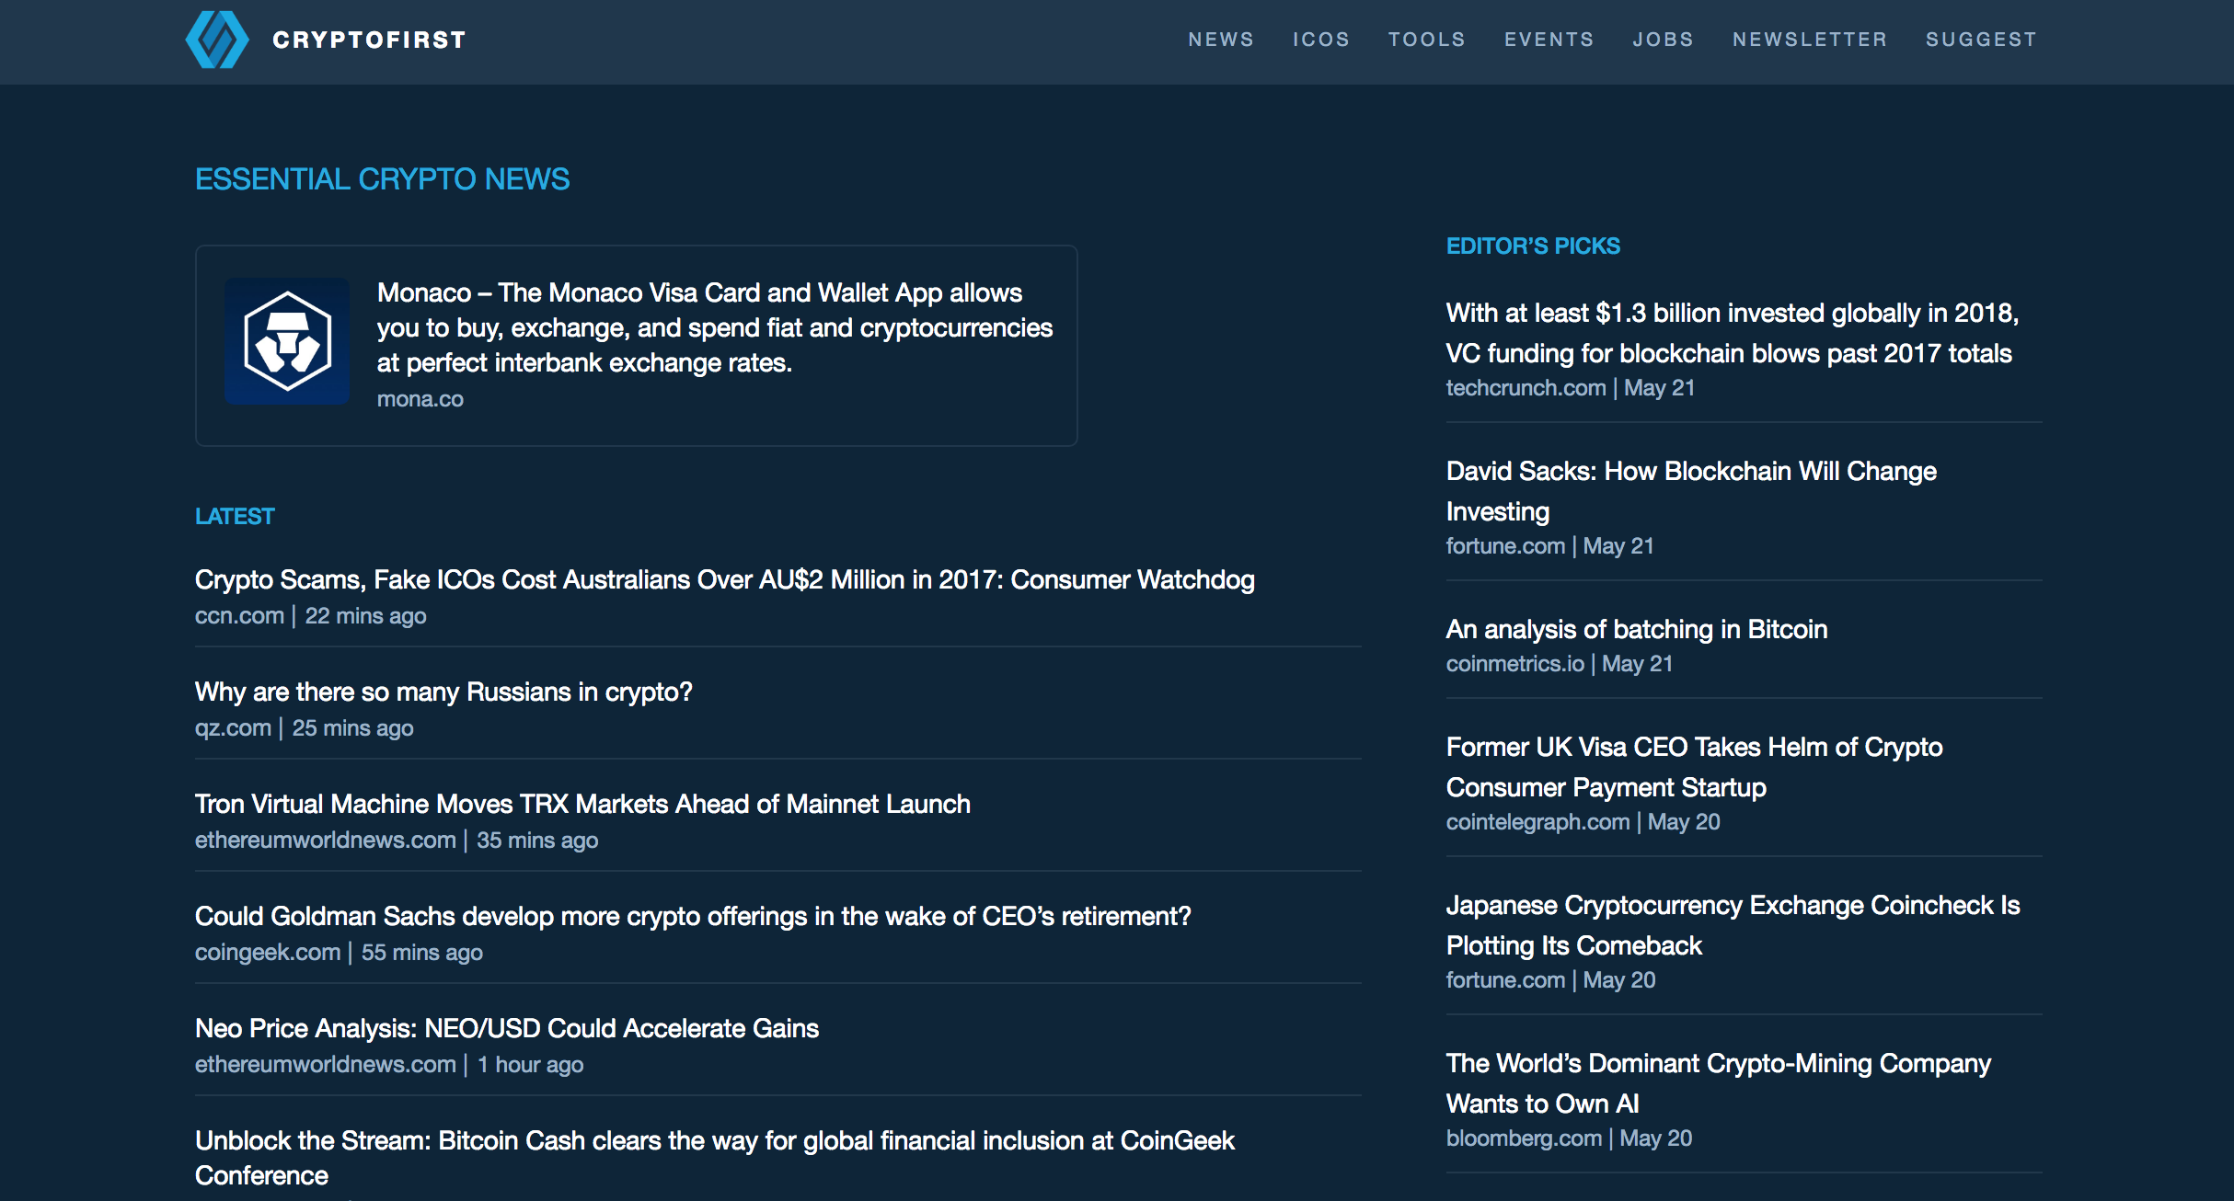
Task: Open the NEWSLETTER page
Action: click(1810, 40)
